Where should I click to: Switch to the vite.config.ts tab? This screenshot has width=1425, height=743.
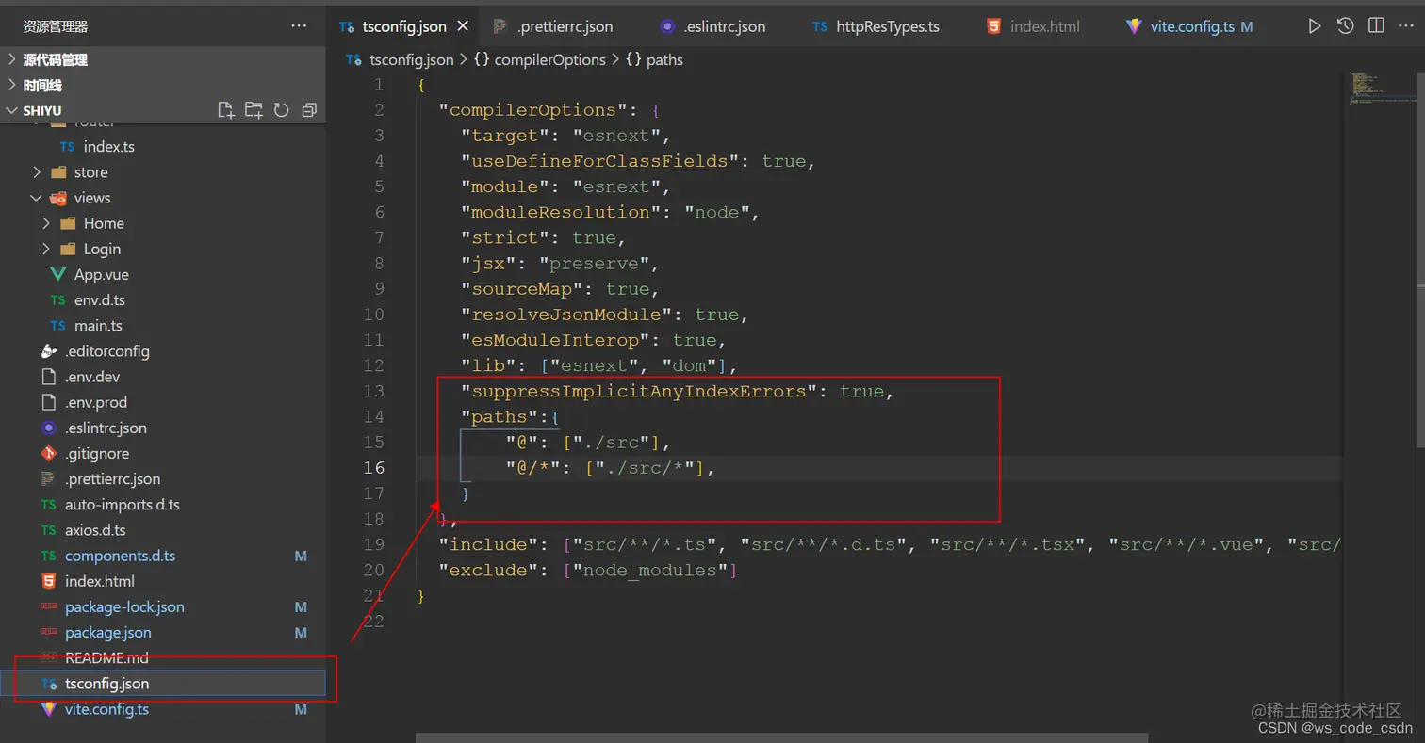tap(1190, 26)
